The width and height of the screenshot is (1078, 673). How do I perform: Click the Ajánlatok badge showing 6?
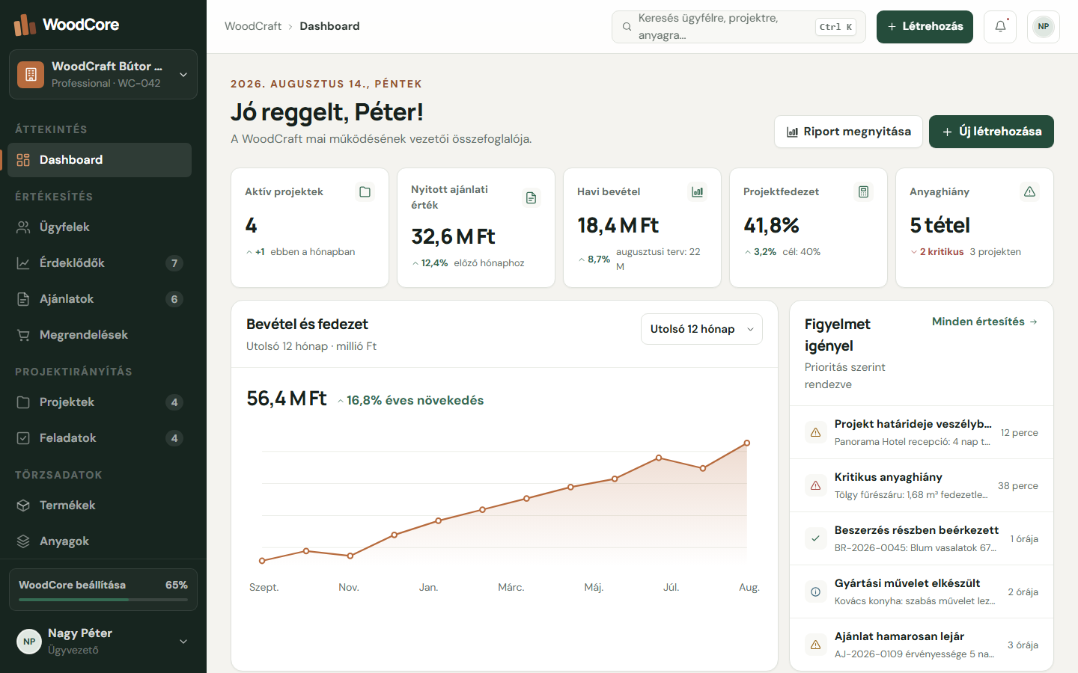[174, 299]
